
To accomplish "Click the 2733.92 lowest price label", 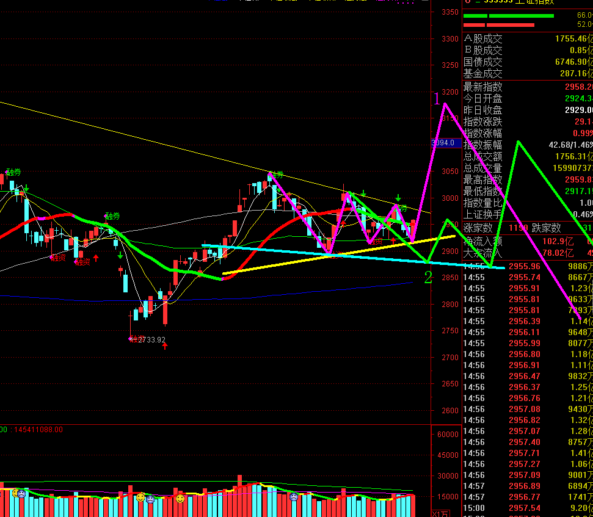I will point(151,340).
